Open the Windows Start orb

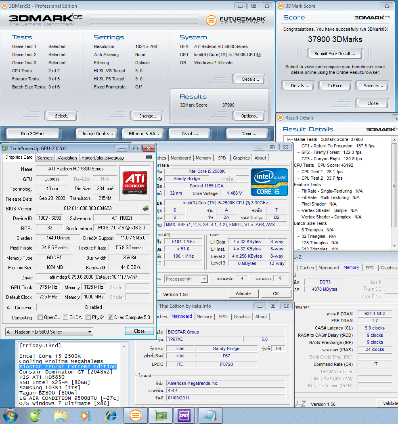tap(10, 416)
